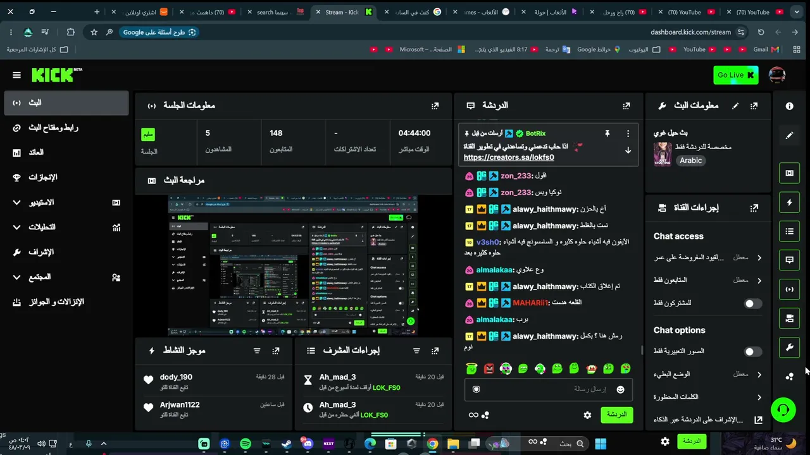Toggle the wrench widget in right rail
Screen dimensions: 810x455
click(x=789, y=347)
